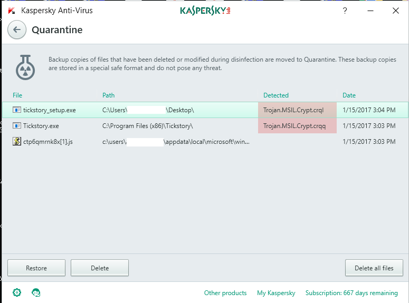This screenshot has width=409, height=303.
Task: Click the 1/15/2017 3:04 PM date cell
Action: pyautogui.click(x=369, y=110)
